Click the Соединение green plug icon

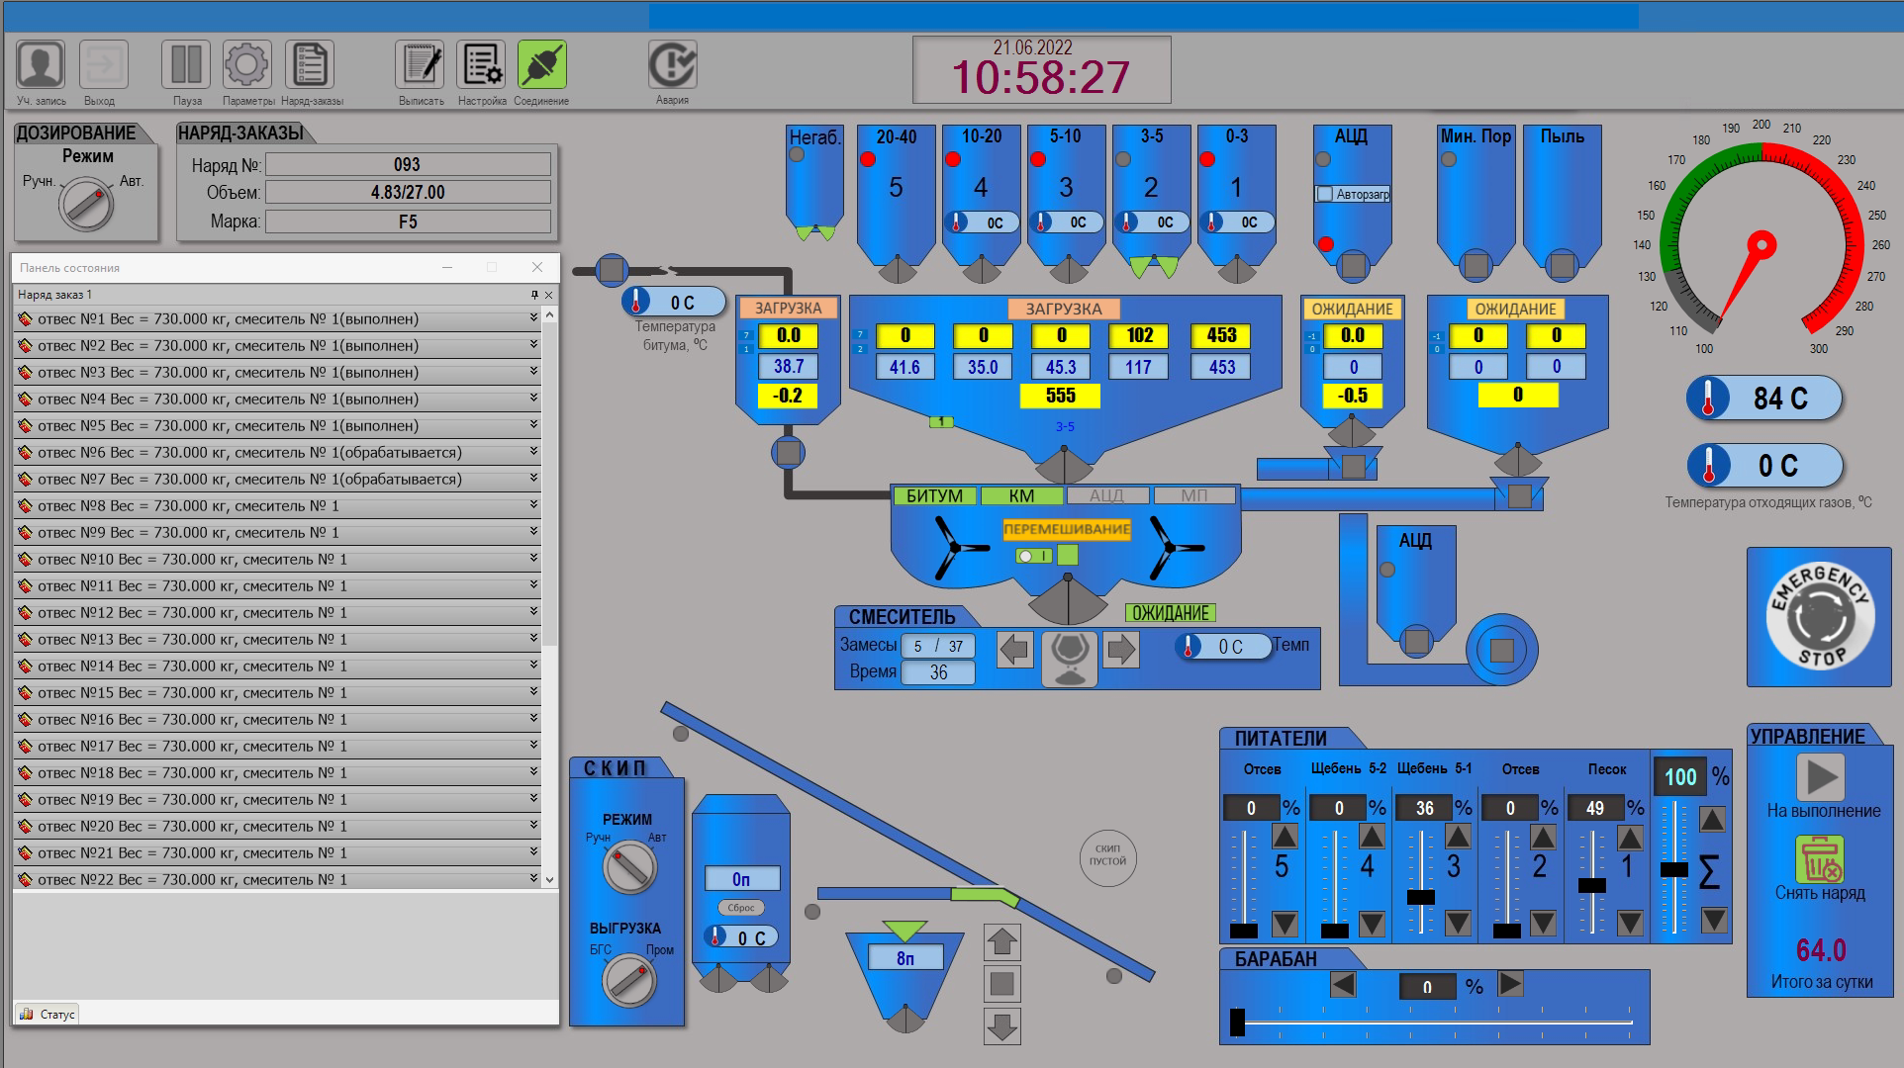tap(541, 65)
